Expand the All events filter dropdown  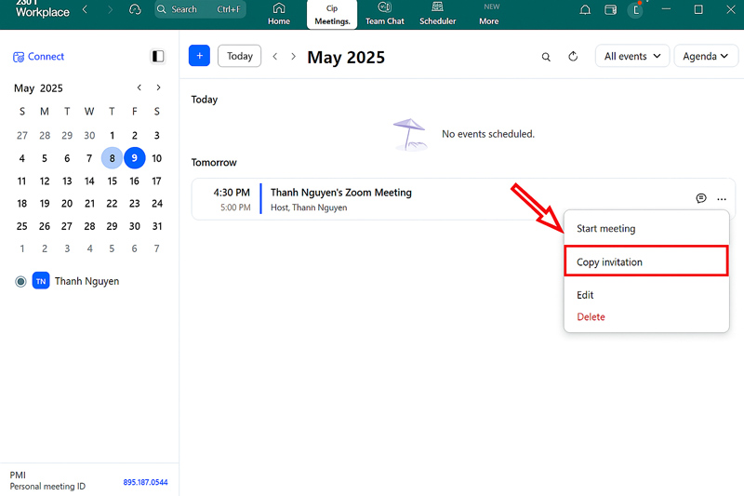[x=632, y=57]
